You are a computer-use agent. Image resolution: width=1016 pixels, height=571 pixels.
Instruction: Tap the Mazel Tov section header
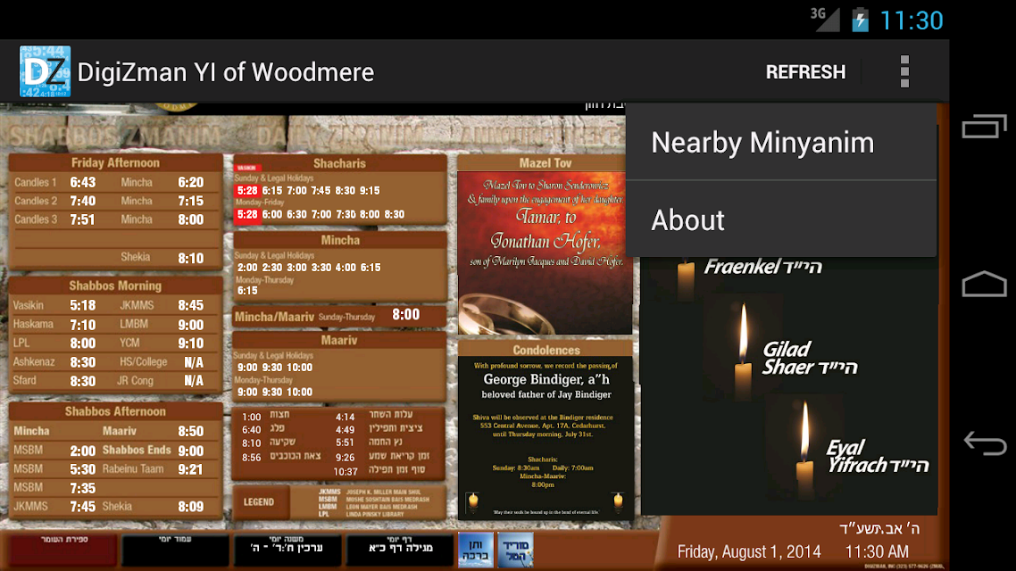pyautogui.click(x=545, y=163)
